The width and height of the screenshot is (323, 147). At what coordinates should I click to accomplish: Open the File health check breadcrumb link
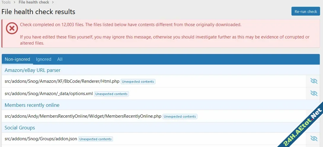click(34, 2)
